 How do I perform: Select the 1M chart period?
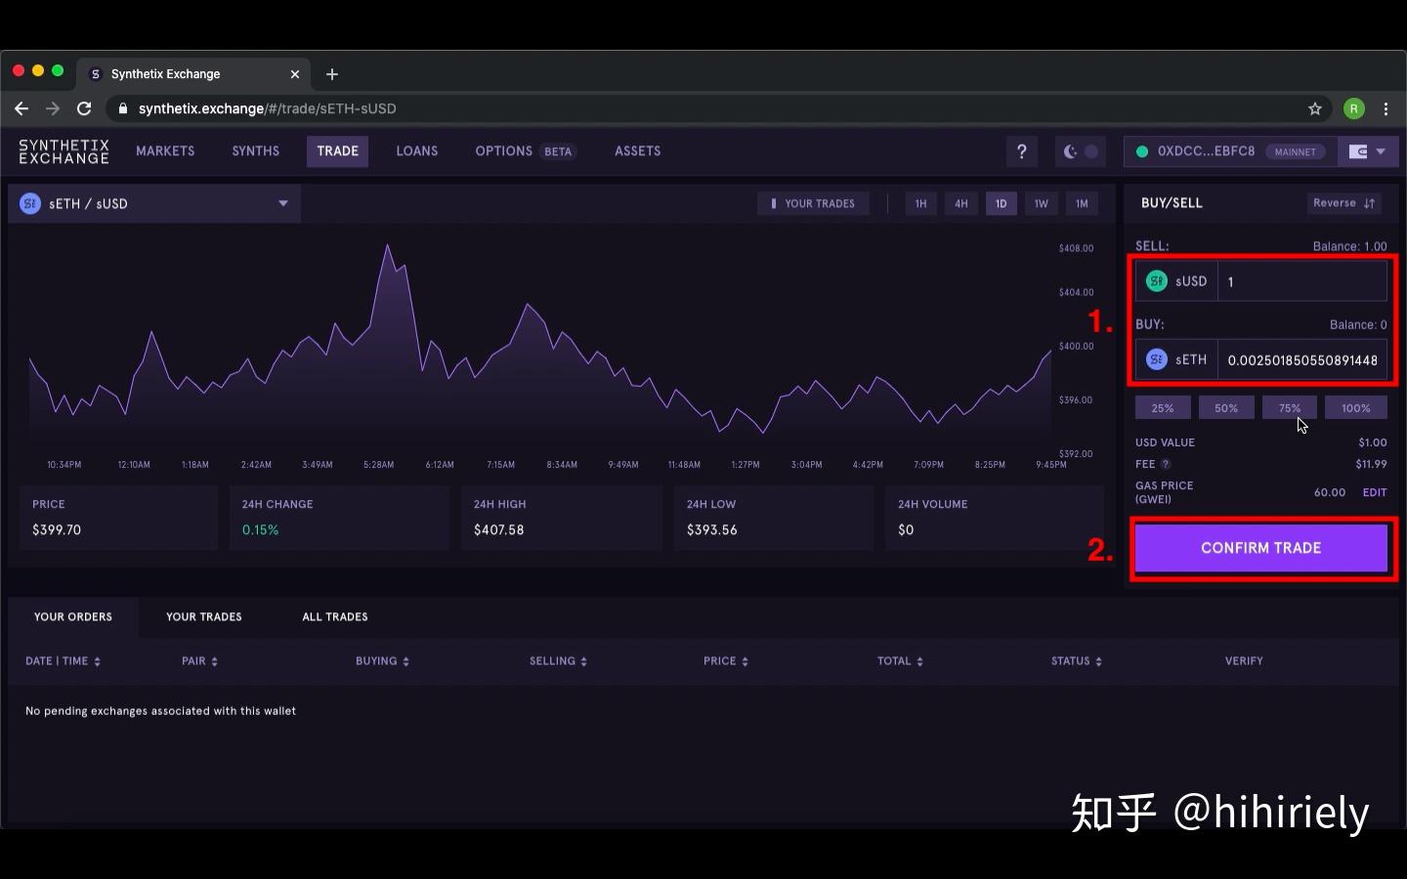[x=1082, y=203]
